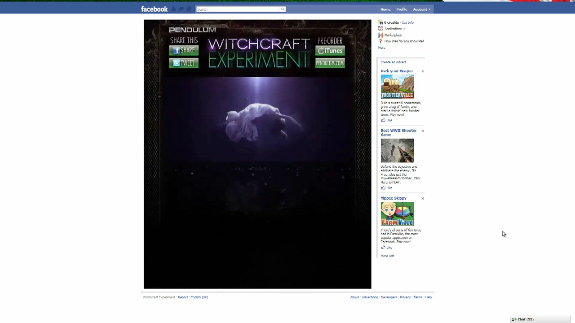This screenshot has height=323, width=575.
Task: Click the chat online status icon
Action: (x=514, y=319)
